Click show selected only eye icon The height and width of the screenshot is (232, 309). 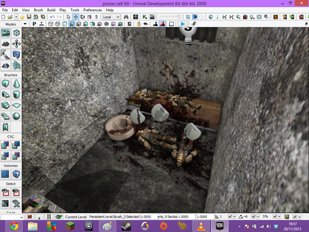pos(6,192)
